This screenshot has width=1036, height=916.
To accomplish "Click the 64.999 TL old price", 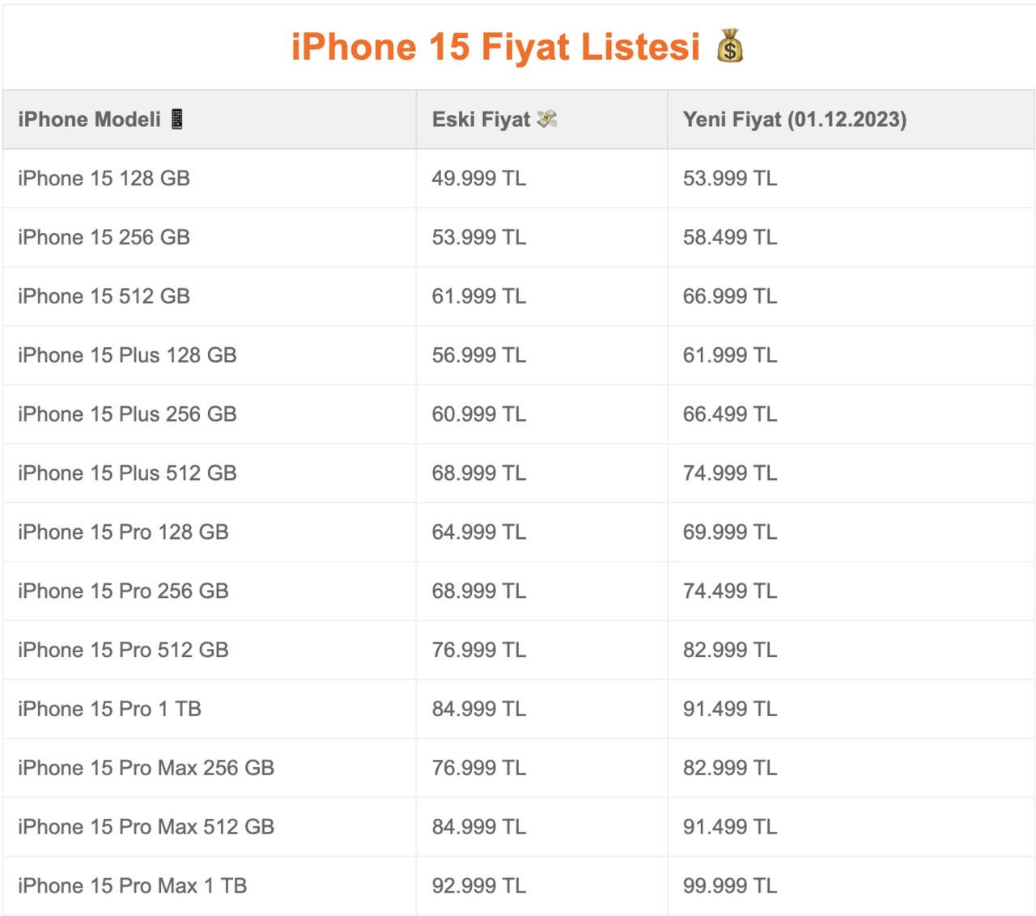I will pyautogui.click(x=478, y=532).
